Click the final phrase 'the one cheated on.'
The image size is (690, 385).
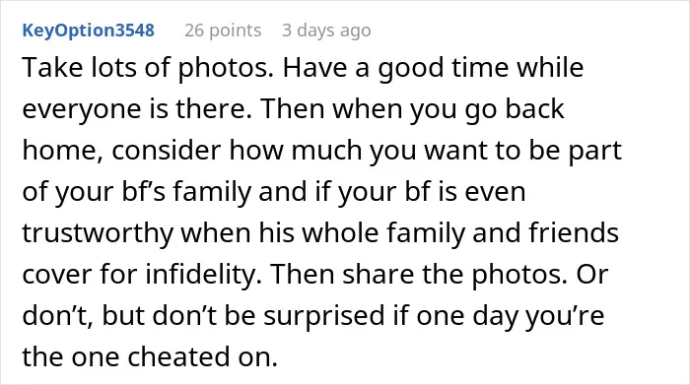150,356
